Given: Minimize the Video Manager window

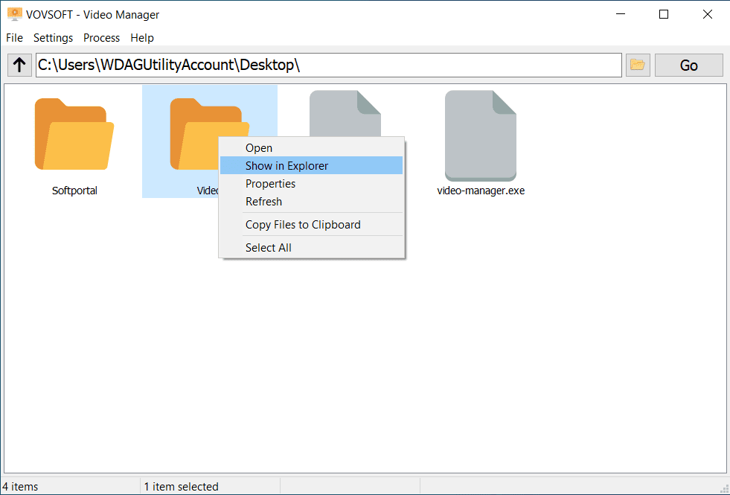Looking at the screenshot, I should (x=621, y=14).
